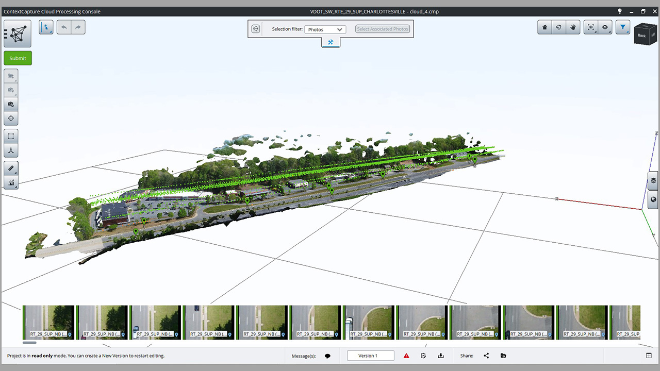660x371 pixels.
Task: Select the orbit rotate view tool
Action: pyautogui.click(x=559, y=27)
